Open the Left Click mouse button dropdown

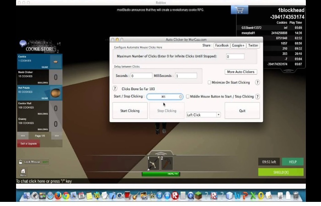pos(203,115)
